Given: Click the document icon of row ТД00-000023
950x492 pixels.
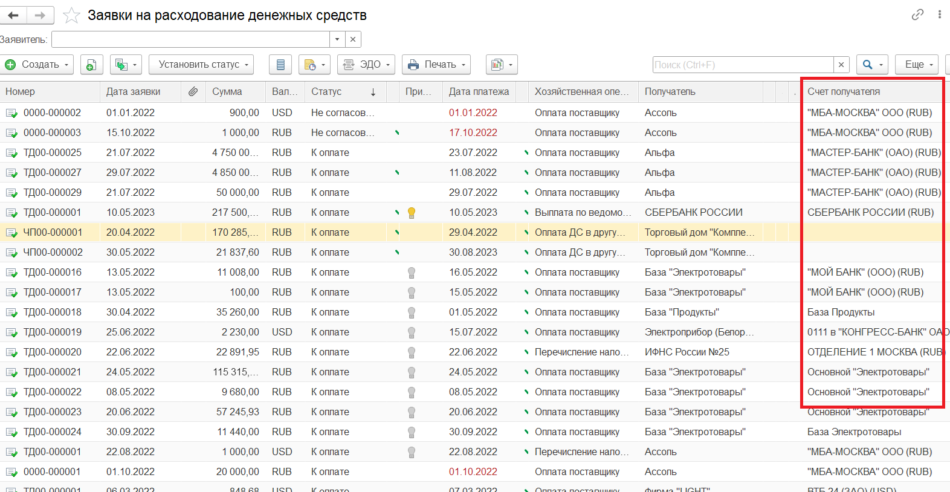Looking at the screenshot, I should (x=11, y=412).
